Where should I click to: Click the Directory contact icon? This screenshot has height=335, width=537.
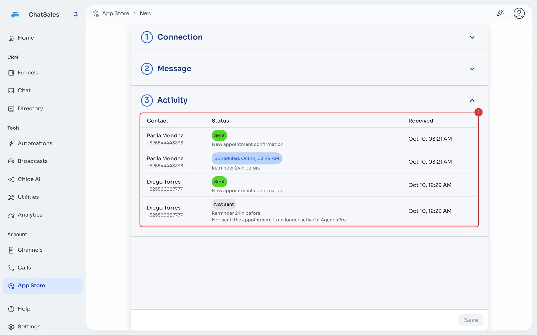[x=11, y=109]
